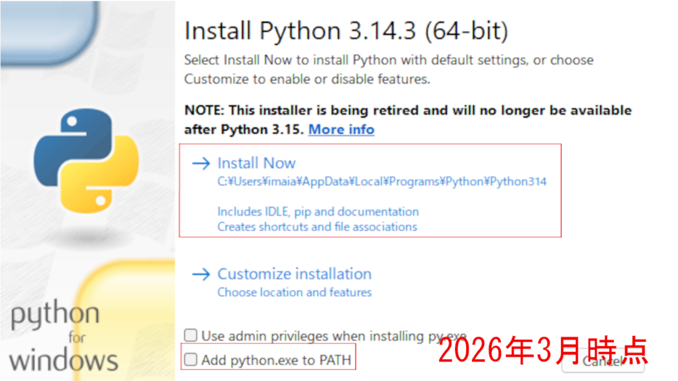Viewport: 678px width, 381px height.
Task: Click the blue arrow beside Install Now
Action: pos(200,163)
